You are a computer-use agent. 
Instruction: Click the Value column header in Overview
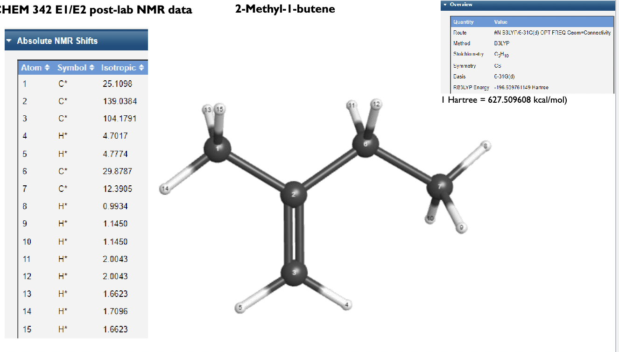(x=500, y=22)
